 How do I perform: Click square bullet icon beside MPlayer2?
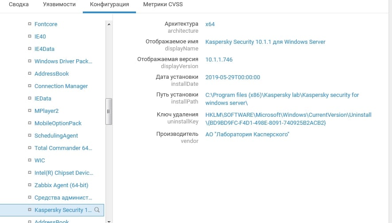(x=30, y=110)
